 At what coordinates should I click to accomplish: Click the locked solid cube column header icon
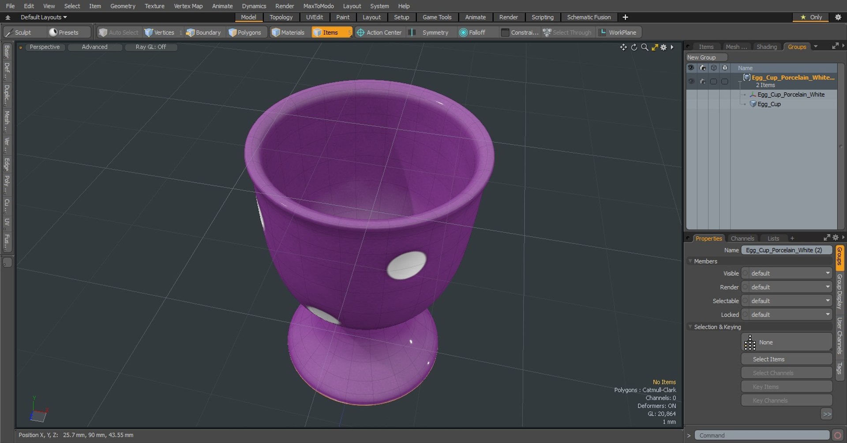[725, 68]
